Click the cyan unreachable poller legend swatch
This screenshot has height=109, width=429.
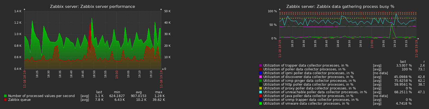click(x=260, y=92)
